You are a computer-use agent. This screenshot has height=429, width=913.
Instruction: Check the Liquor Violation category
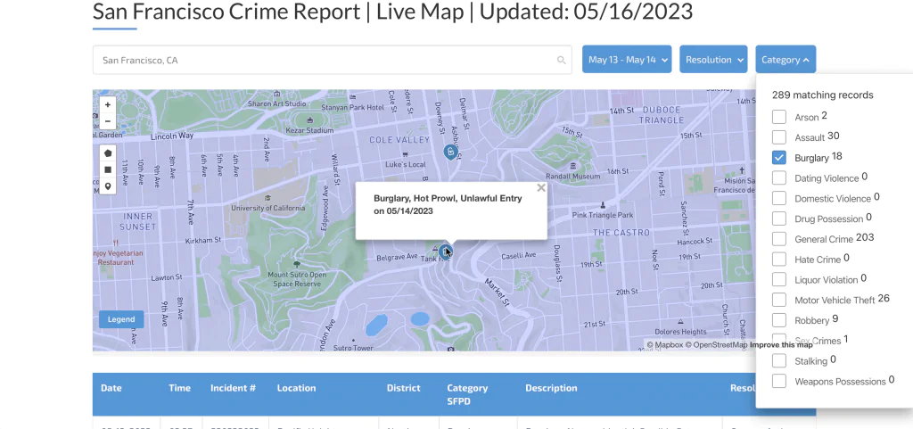[x=779, y=279]
